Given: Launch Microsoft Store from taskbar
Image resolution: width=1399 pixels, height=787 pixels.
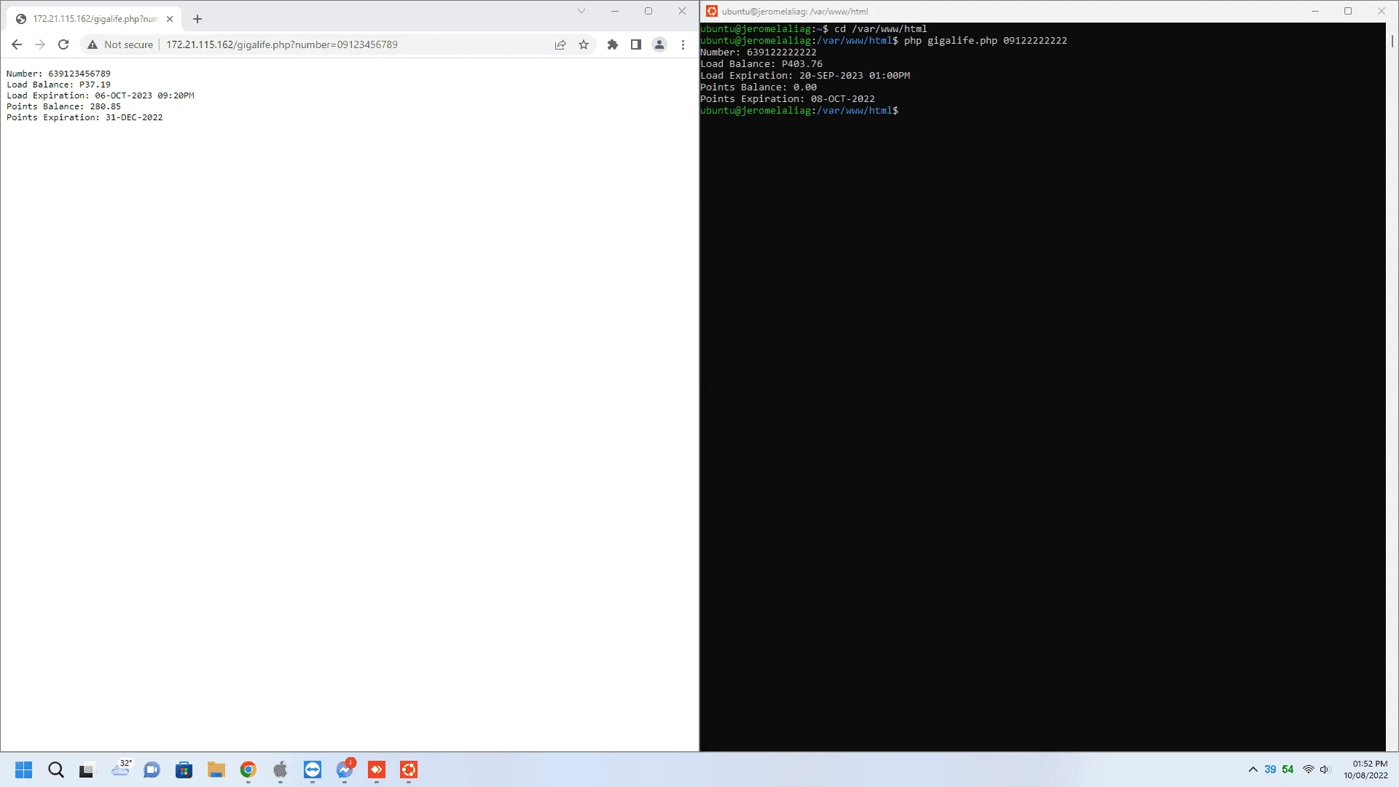Looking at the screenshot, I should (x=184, y=770).
